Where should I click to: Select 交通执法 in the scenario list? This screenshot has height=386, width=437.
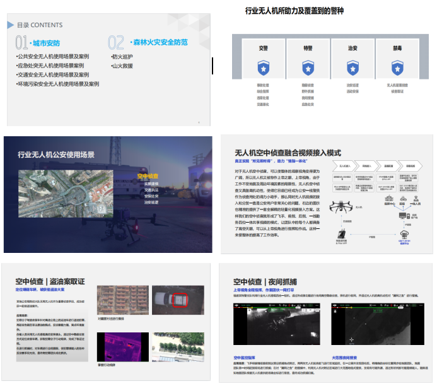pyautogui.click(x=150, y=190)
